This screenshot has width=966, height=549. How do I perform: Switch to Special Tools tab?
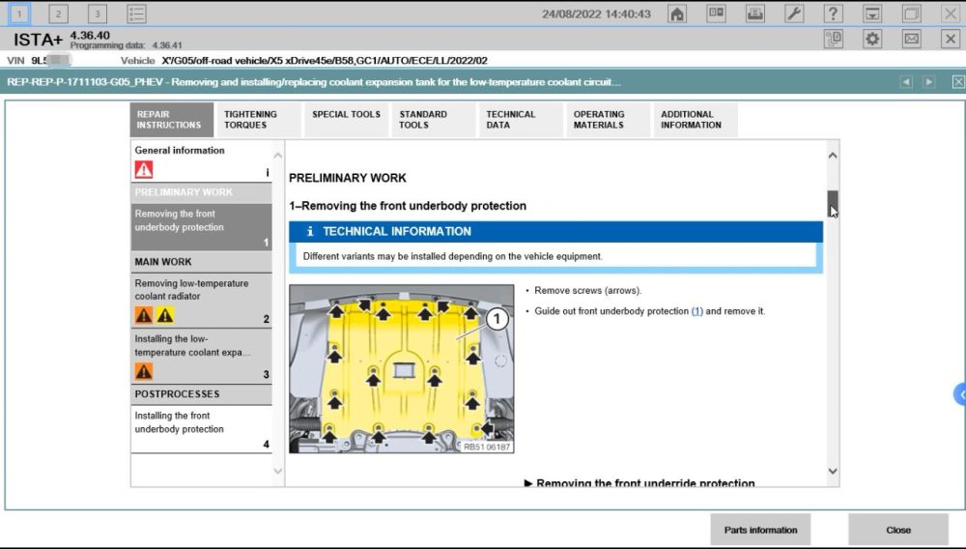pos(346,120)
